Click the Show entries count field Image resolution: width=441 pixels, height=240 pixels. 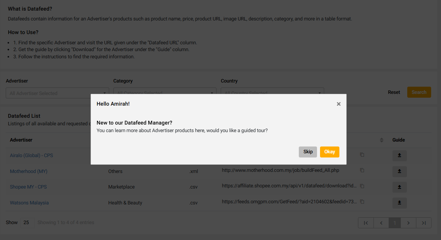tap(27, 223)
